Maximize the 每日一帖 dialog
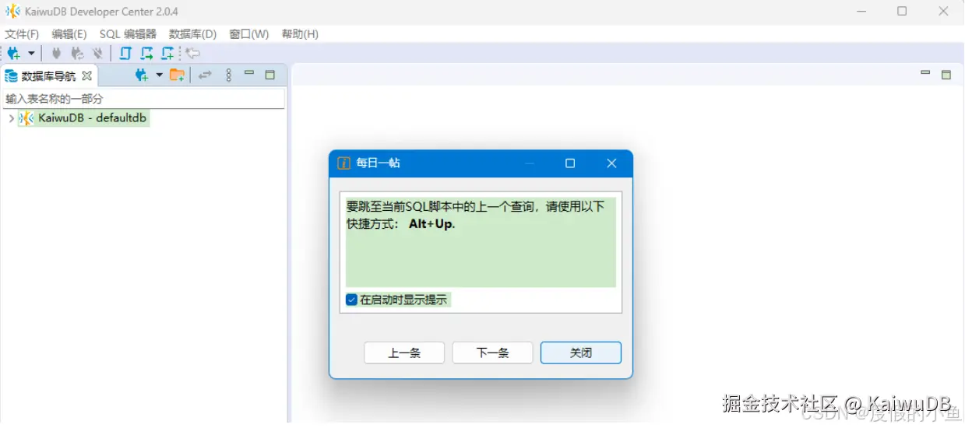 (x=570, y=163)
